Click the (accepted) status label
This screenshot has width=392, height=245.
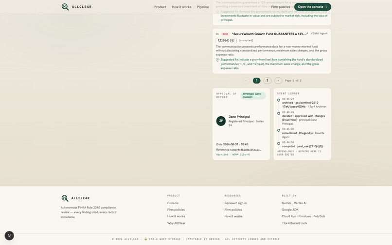246,40
